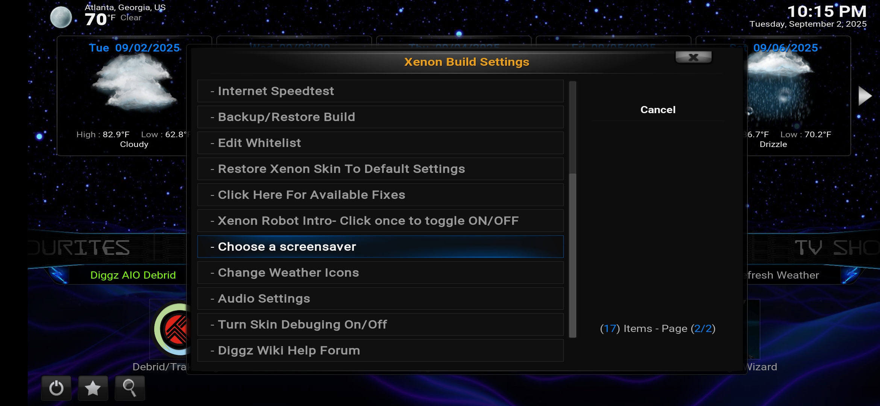The image size is (880, 406).
Task: Select Diggz AIO Debrid submenu item
Action: coord(133,275)
